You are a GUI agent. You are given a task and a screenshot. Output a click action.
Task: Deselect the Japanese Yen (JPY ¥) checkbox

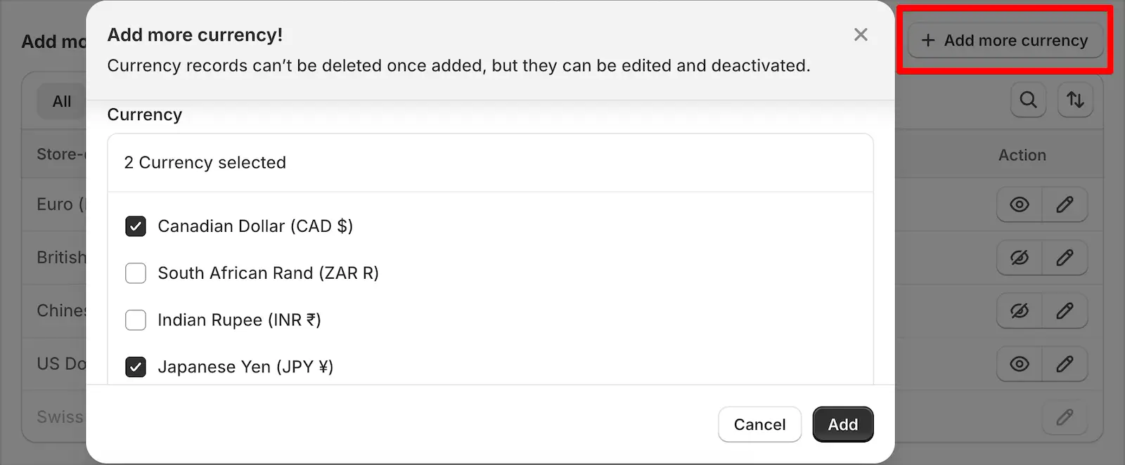(136, 367)
